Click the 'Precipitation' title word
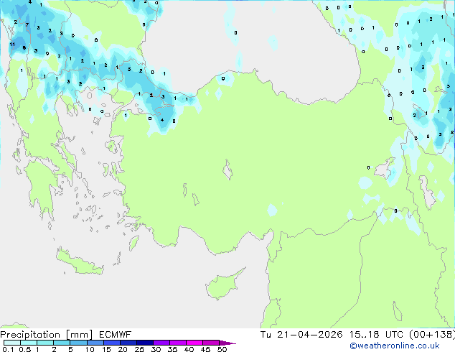Image resolution: width=455 pixels, height=352 pixels. coord(30,335)
